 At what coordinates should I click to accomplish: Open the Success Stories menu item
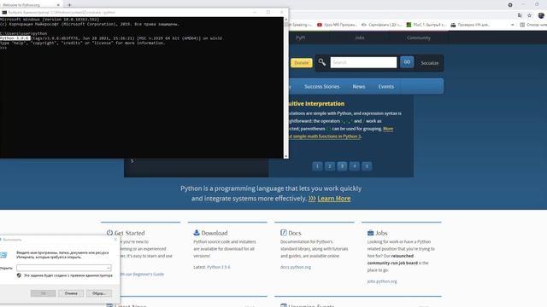[x=321, y=86]
